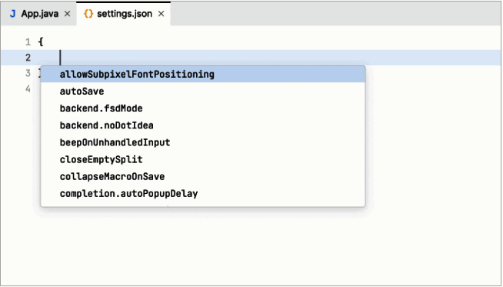Screen dimensions: 503x287
Task: Switch to the App.java tab
Action: [x=39, y=14]
